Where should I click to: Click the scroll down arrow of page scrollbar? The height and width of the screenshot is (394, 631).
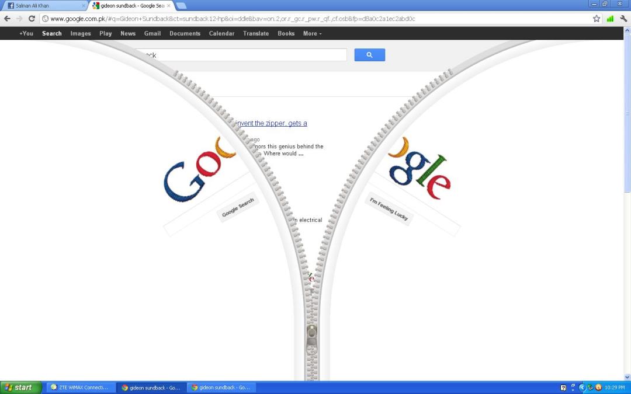627,377
